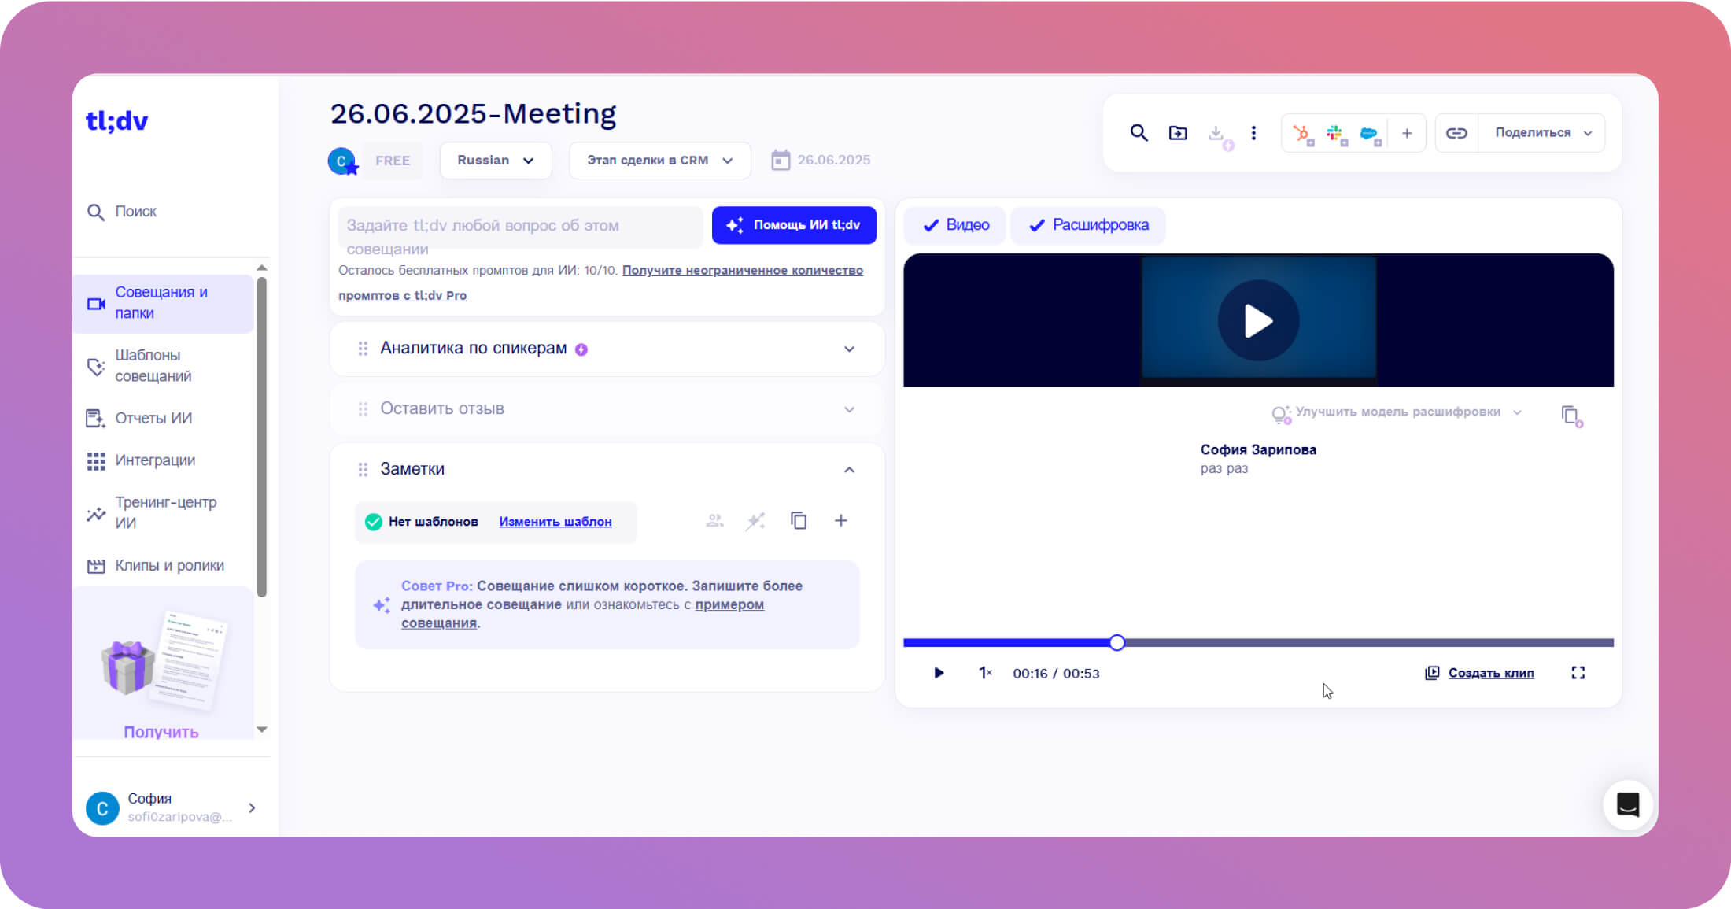This screenshot has width=1731, height=909.
Task: Open Совещания и папки section
Action: pyautogui.click(x=164, y=303)
